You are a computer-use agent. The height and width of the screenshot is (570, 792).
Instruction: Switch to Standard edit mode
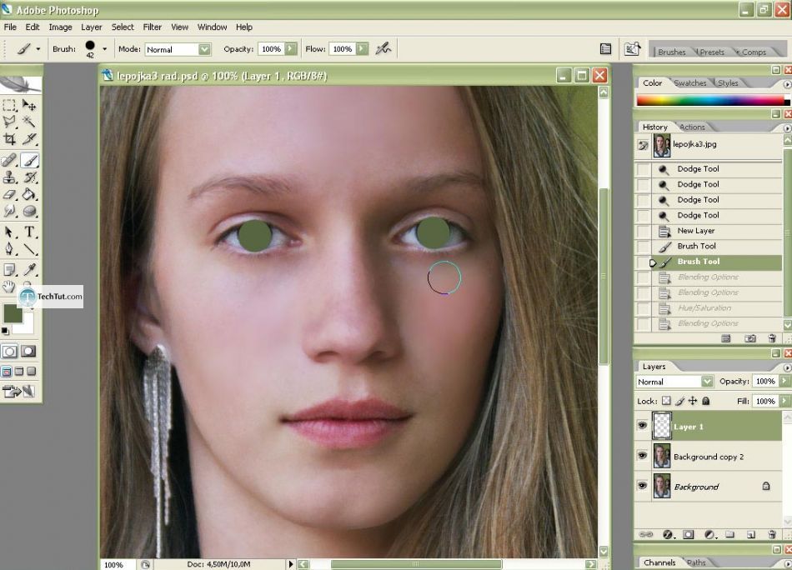(x=10, y=352)
